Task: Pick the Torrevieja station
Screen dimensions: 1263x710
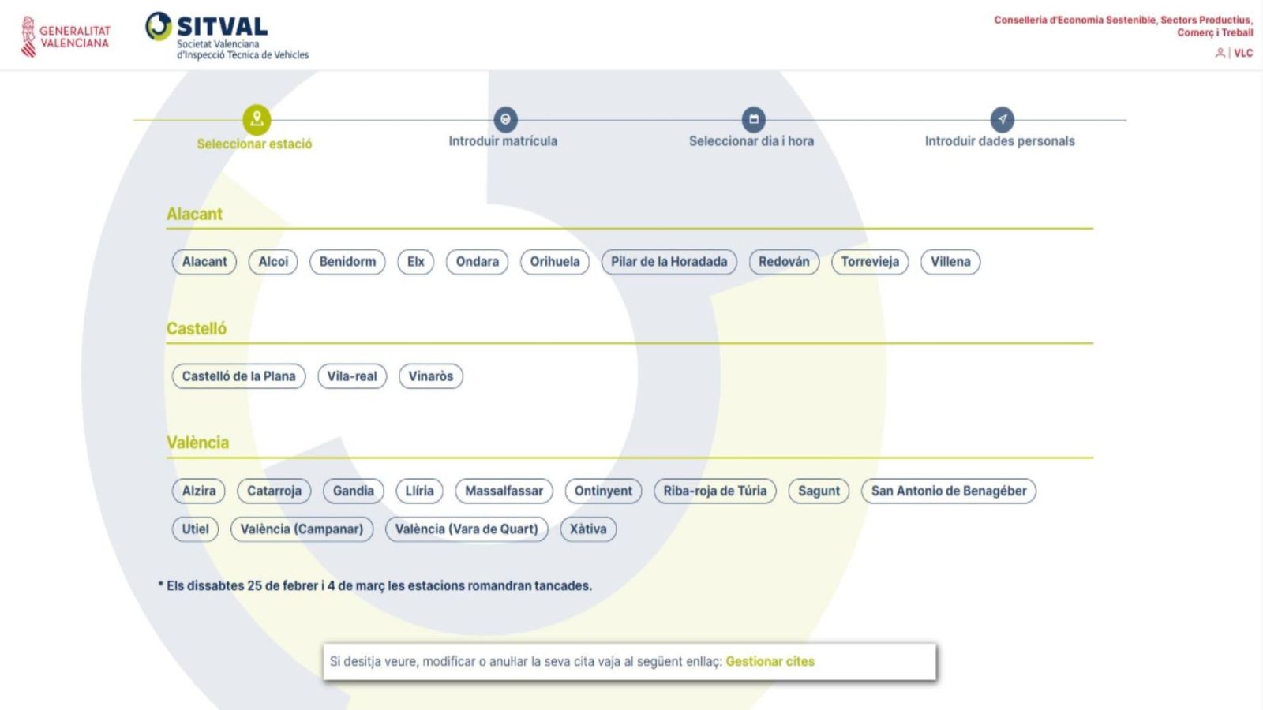Action: click(x=869, y=262)
